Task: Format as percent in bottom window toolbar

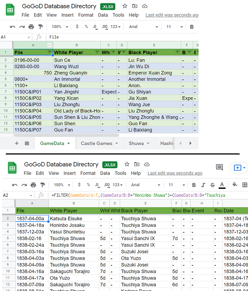Action: [x=88, y=185]
